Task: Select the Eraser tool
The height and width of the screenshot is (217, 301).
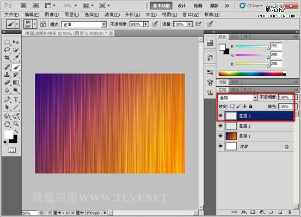Action: pos(7,82)
